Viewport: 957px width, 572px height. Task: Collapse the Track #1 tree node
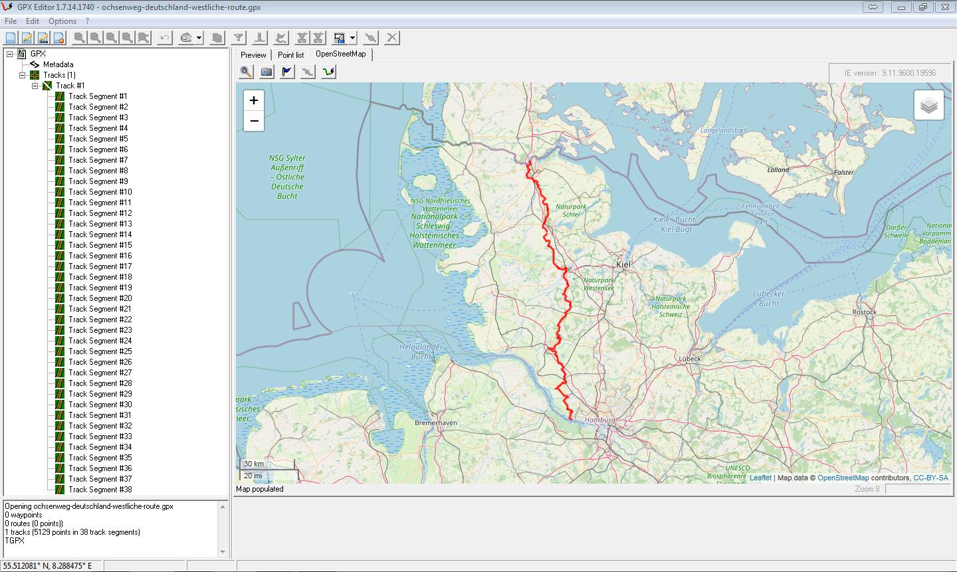(x=35, y=86)
